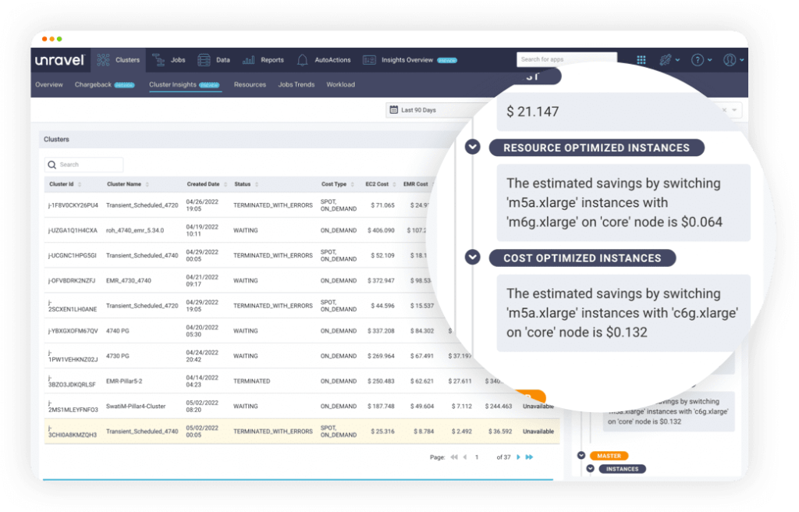Select the Cluster Insights tab
The image size is (799, 512).
[x=184, y=84]
